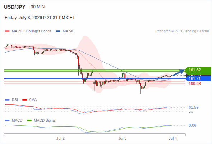
Task: Click the MACD value 0.06 label
Action: click(192, 125)
